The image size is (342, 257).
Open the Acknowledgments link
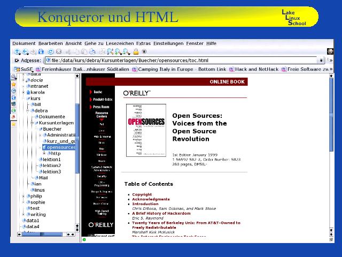[x=151, y=199]
